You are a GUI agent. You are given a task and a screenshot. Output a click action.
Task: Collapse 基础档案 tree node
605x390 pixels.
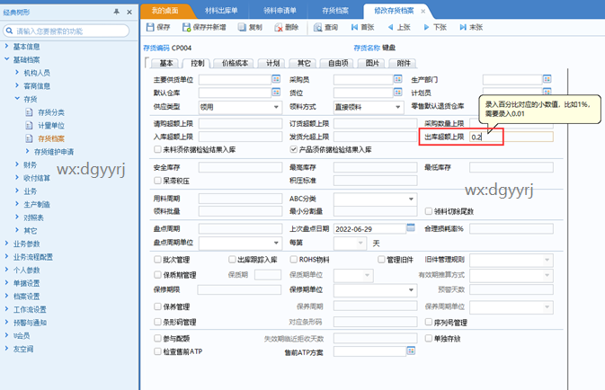click(x=6, y=59)
